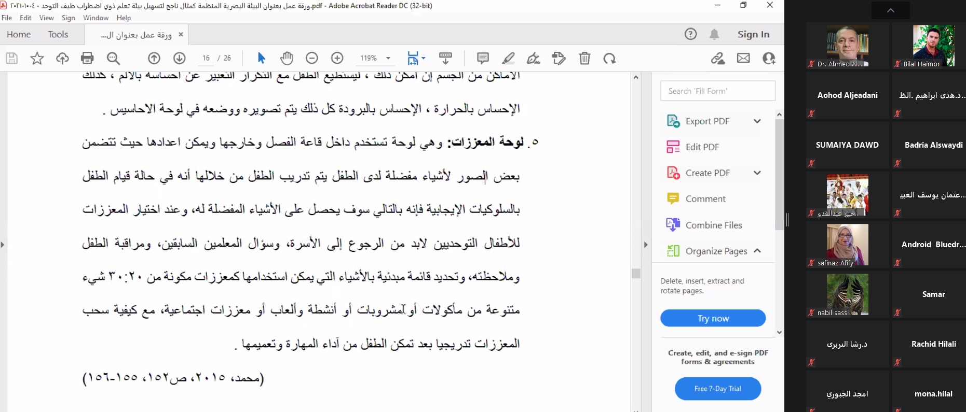Click the cloud upload icon

(x=62, y=58)
